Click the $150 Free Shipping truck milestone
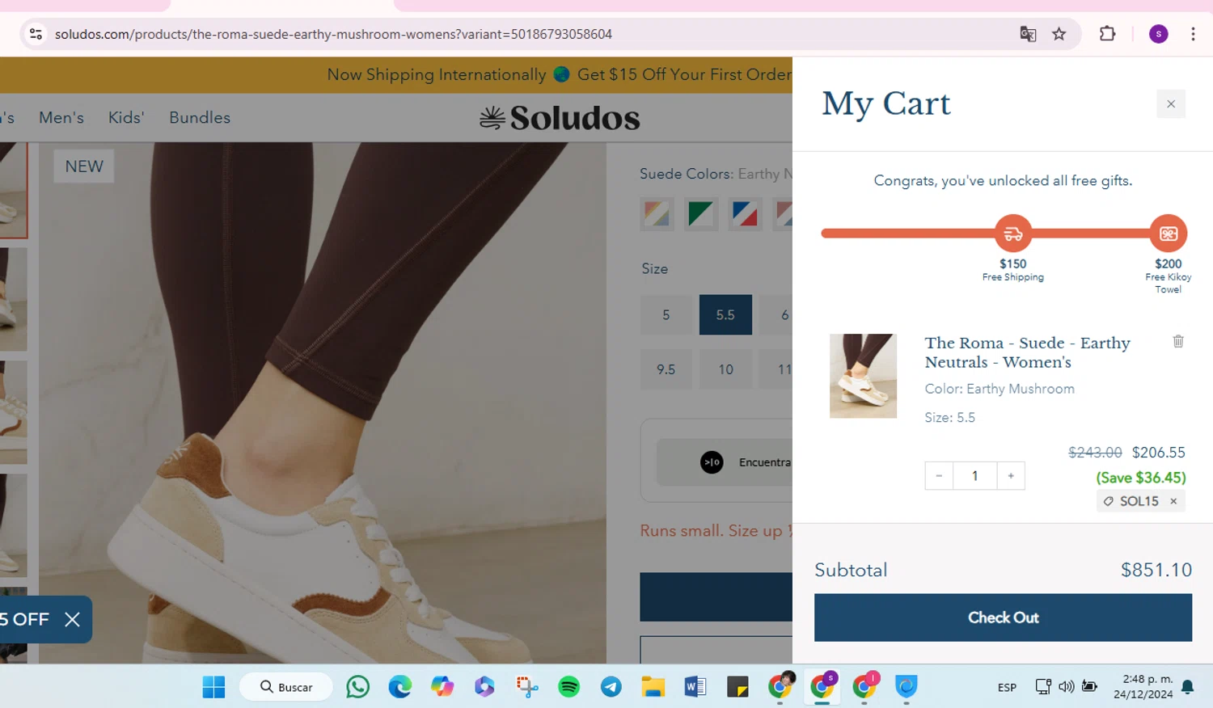This screenshot has width=1213, height=708. coord(1013,234)
